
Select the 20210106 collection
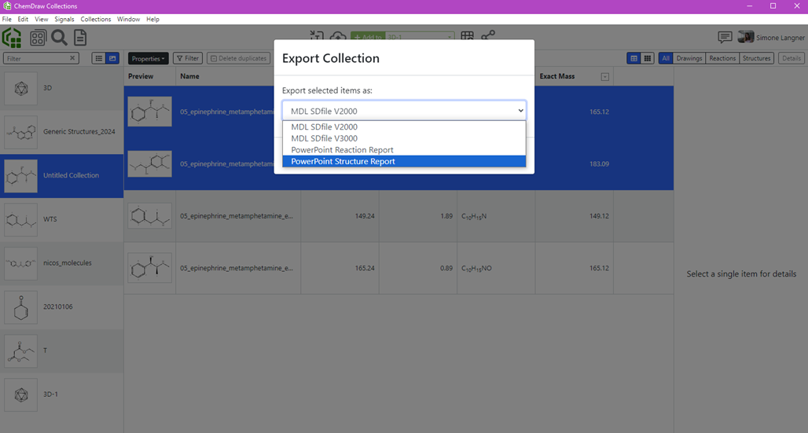coord(62,307)
